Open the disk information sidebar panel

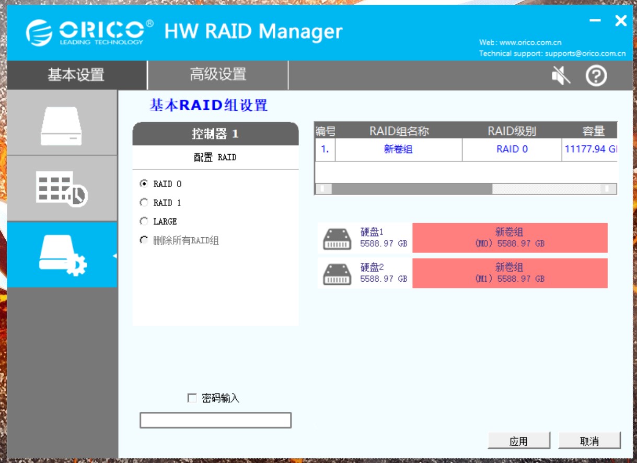pos(62,123)
